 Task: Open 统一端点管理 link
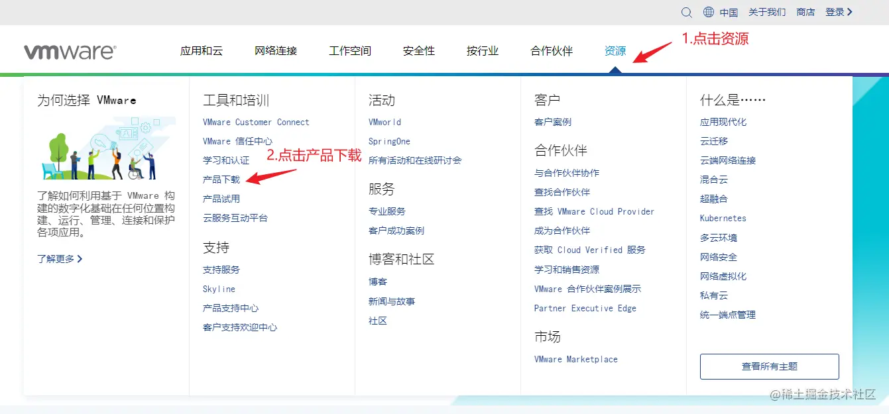728,315
